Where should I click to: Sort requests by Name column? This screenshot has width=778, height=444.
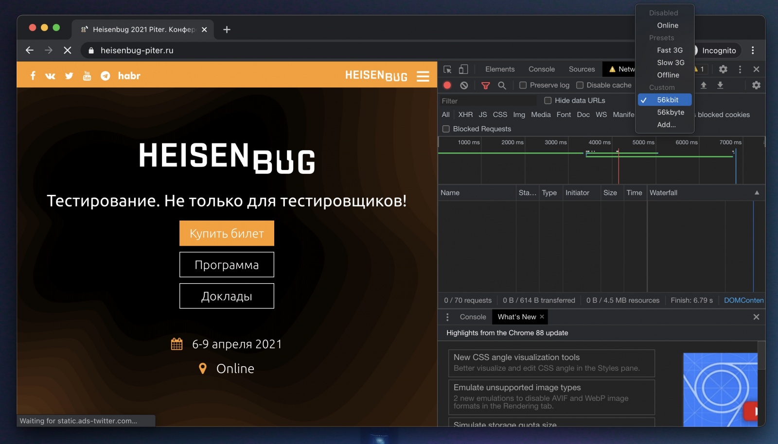coord(477,193)
